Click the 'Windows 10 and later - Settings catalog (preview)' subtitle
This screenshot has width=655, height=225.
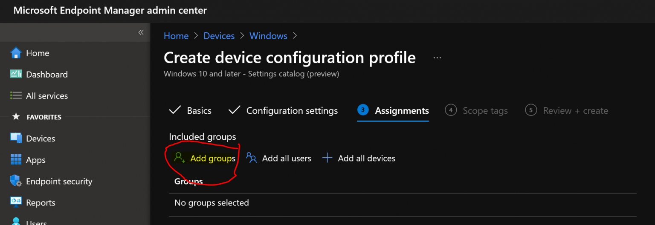tap(251, 74)
